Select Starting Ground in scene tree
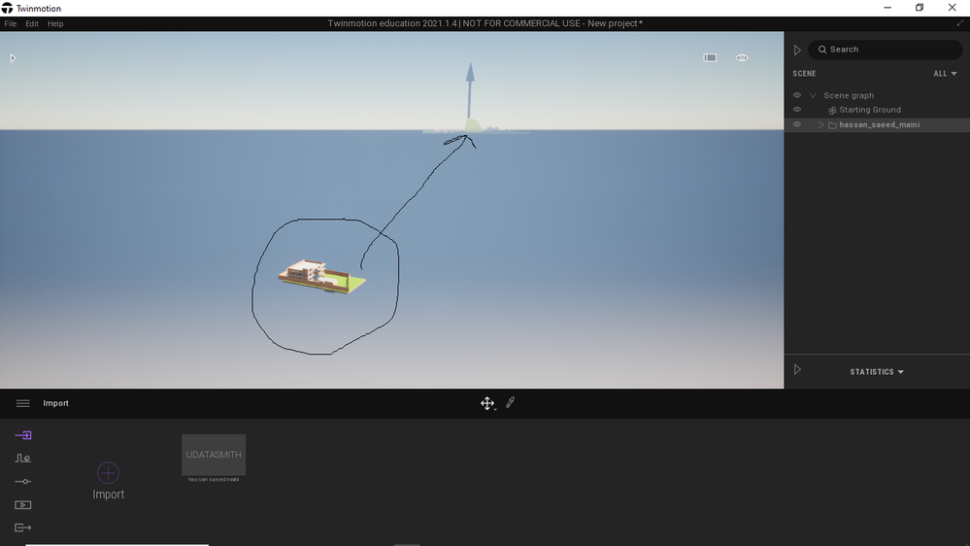Screen dimensions: 970x546 coord(870,110)
